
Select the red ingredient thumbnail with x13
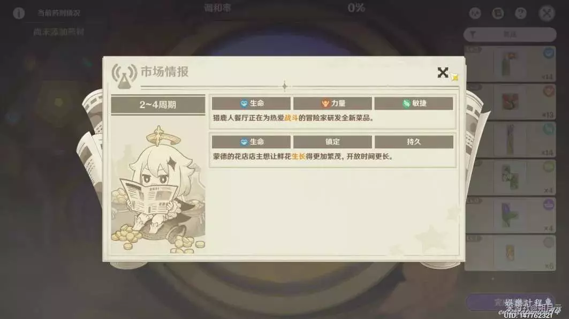[x=510, y=102]
